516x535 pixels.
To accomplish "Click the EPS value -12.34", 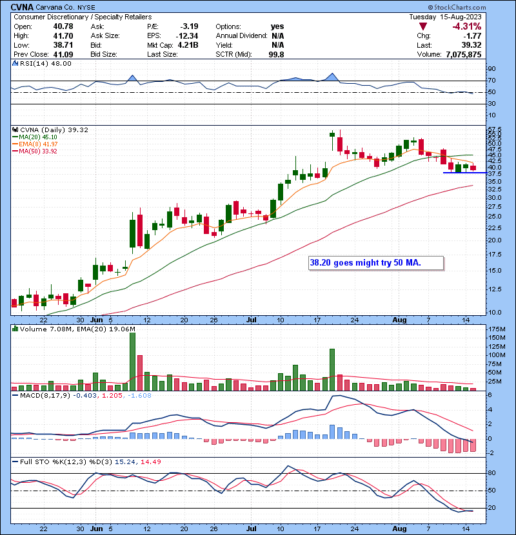I will (x=187, y=36).
